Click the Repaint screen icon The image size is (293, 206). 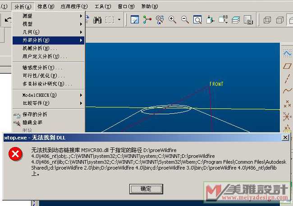135,20
